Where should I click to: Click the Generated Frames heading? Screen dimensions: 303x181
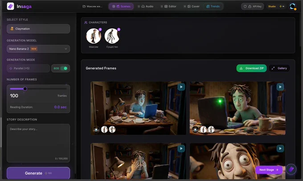[101, 68]
